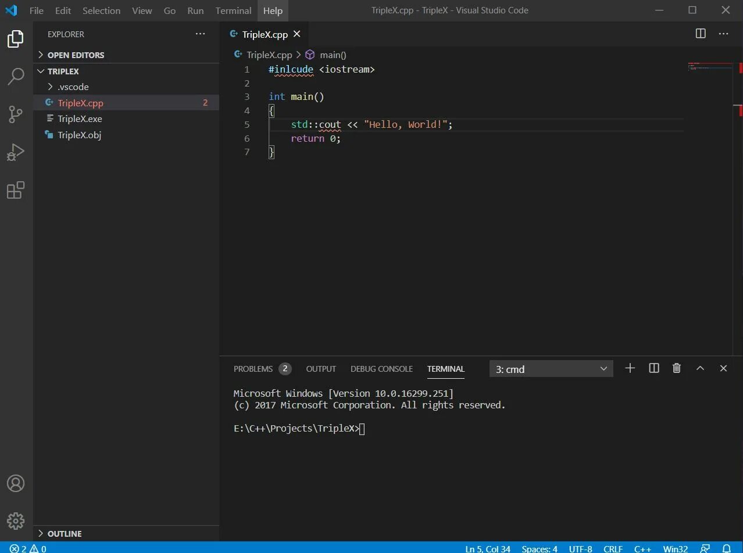This screenshot has height=553, width=743.
Task: Open the Explorer view in activity bar
Action: [16, 39]
